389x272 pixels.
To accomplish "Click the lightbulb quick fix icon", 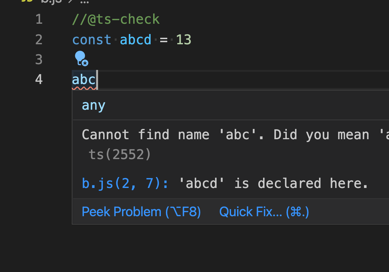I will point(80,58).
